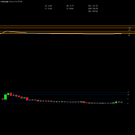Click the Charts USA TCON title
This screenshot has height=135, width=135.
coord(16,2)
